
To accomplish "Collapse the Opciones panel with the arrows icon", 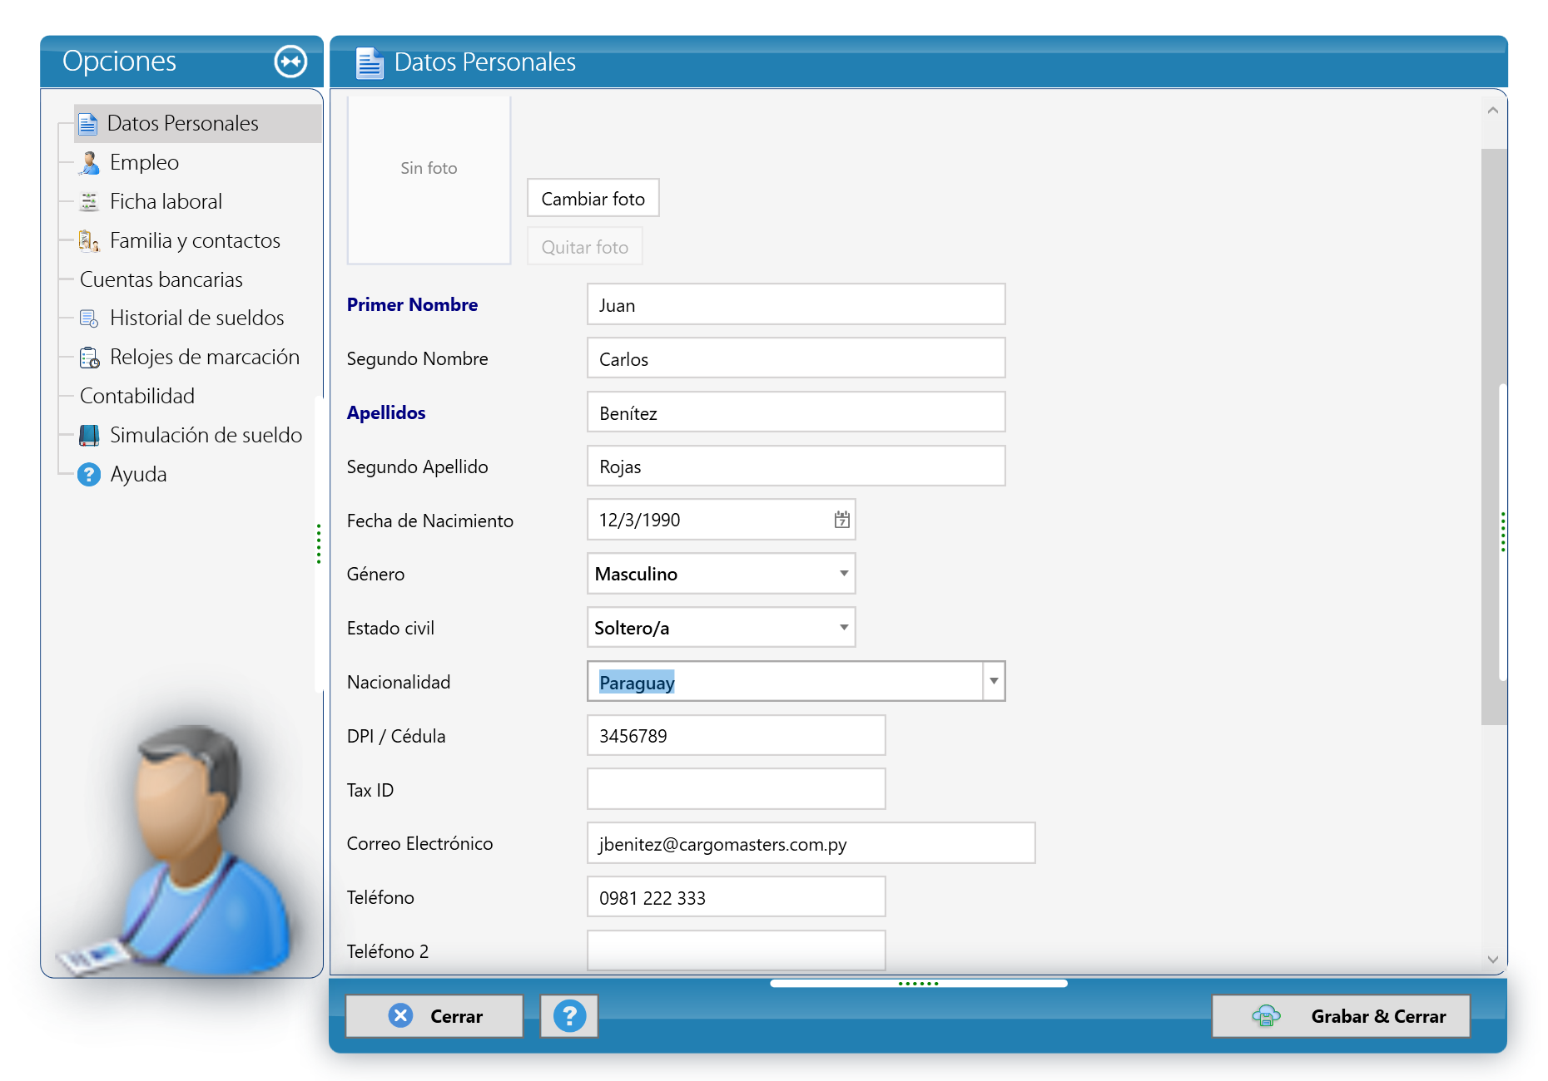I will click(x=290, y=62).
